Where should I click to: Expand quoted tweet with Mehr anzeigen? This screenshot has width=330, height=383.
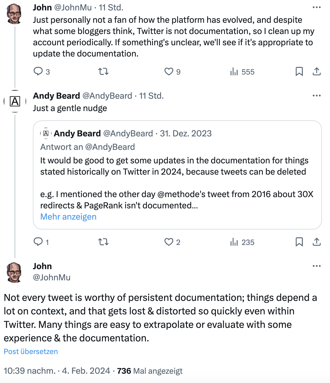[x=68, y=217]
